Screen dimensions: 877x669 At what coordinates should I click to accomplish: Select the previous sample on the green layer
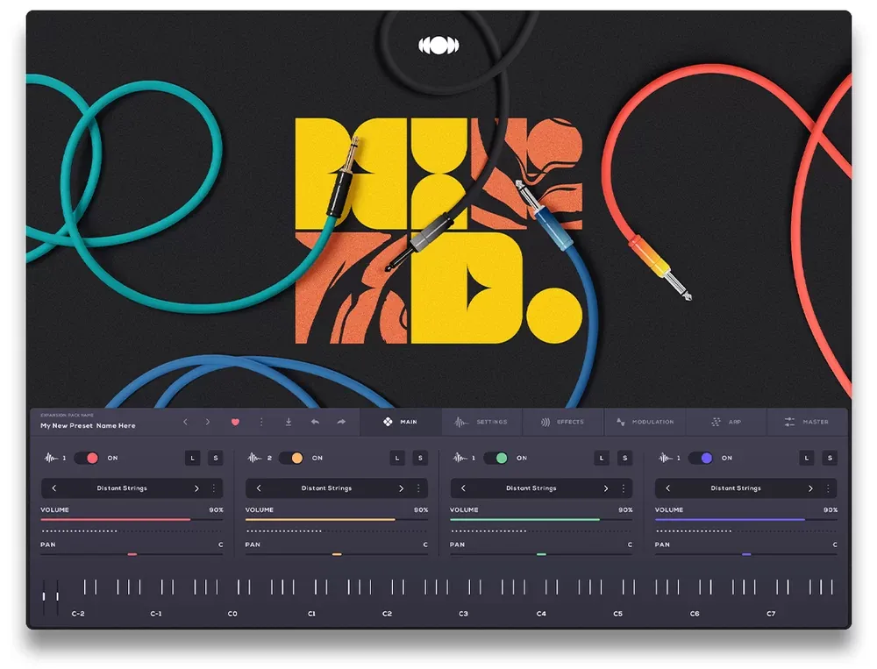click(463, 488)
